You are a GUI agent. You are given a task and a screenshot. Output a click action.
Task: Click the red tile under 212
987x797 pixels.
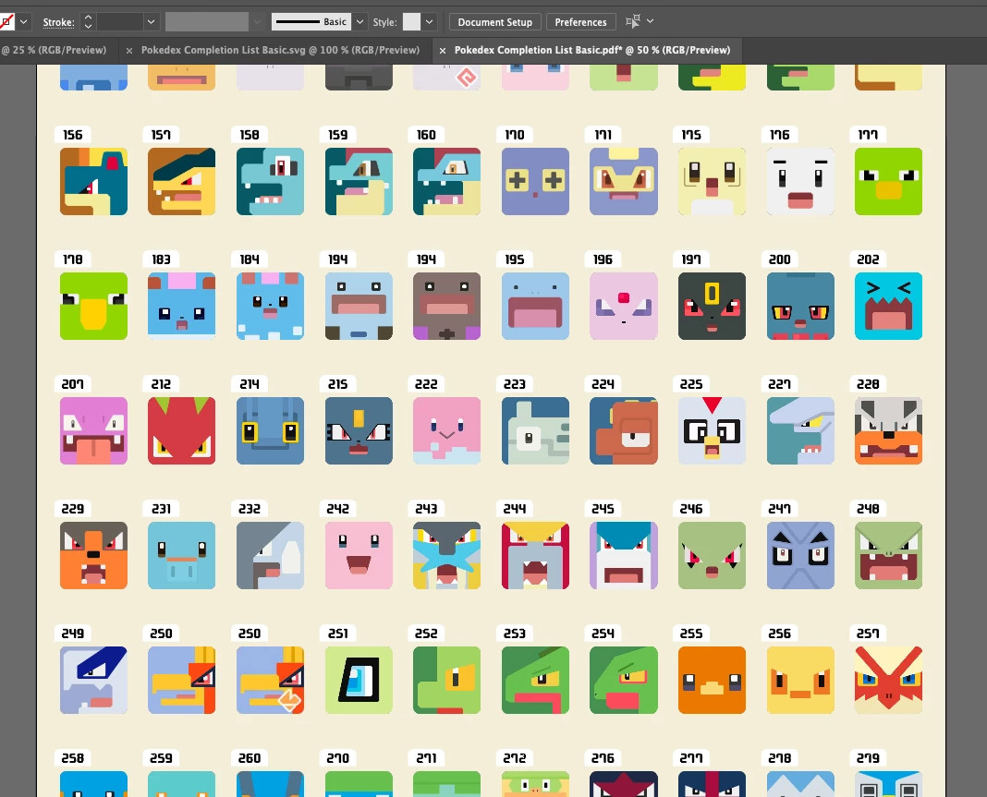[182, 431]
